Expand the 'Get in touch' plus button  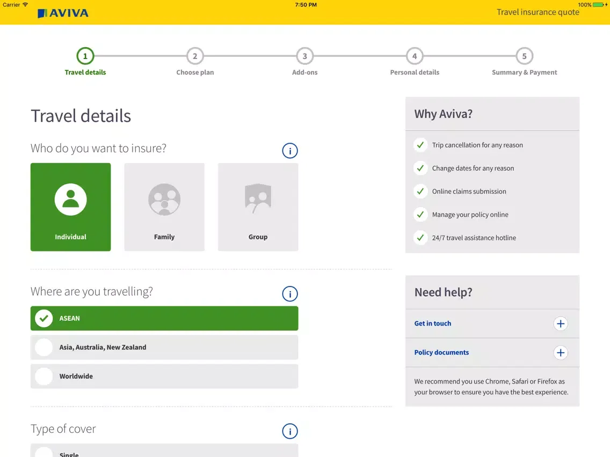point(561,324)
